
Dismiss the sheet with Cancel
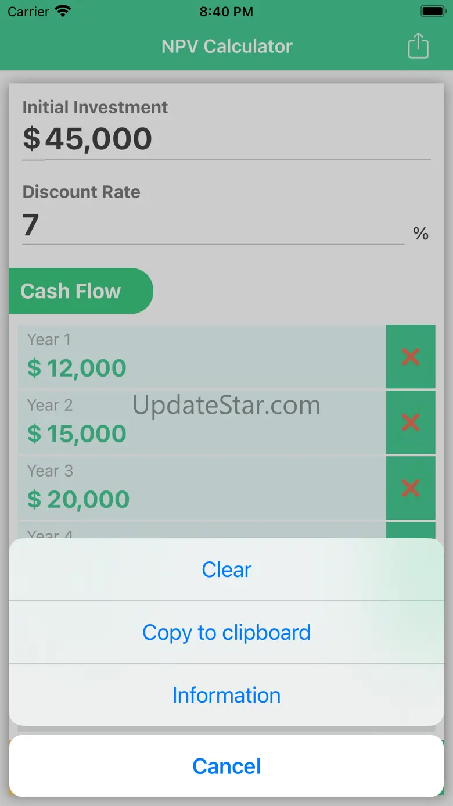click(227, 766)
